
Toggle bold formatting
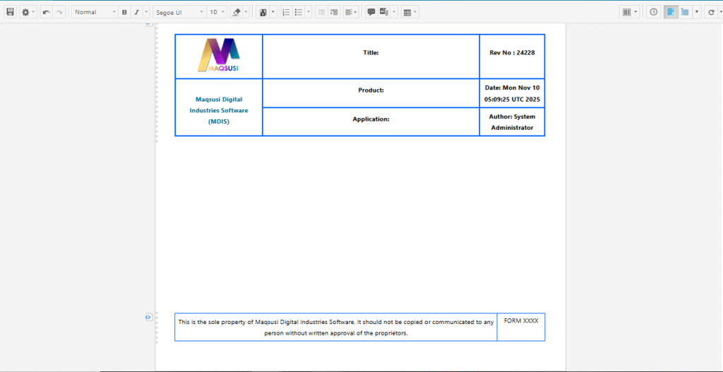[x=124, y=12]
